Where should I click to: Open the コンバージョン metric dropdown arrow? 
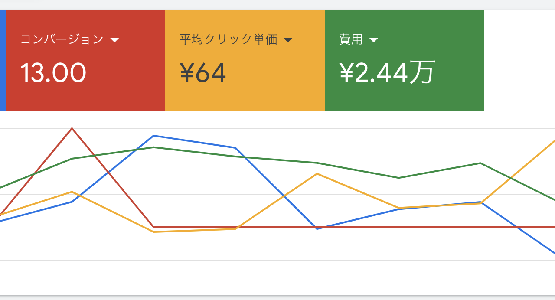tap(114, 40)
